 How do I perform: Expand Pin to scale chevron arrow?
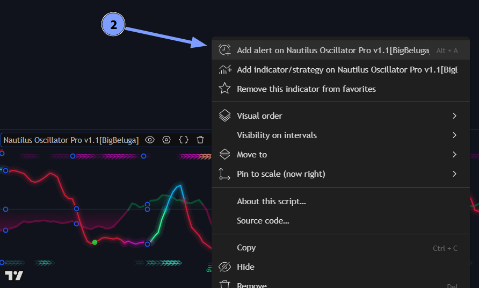pos(454,174)
